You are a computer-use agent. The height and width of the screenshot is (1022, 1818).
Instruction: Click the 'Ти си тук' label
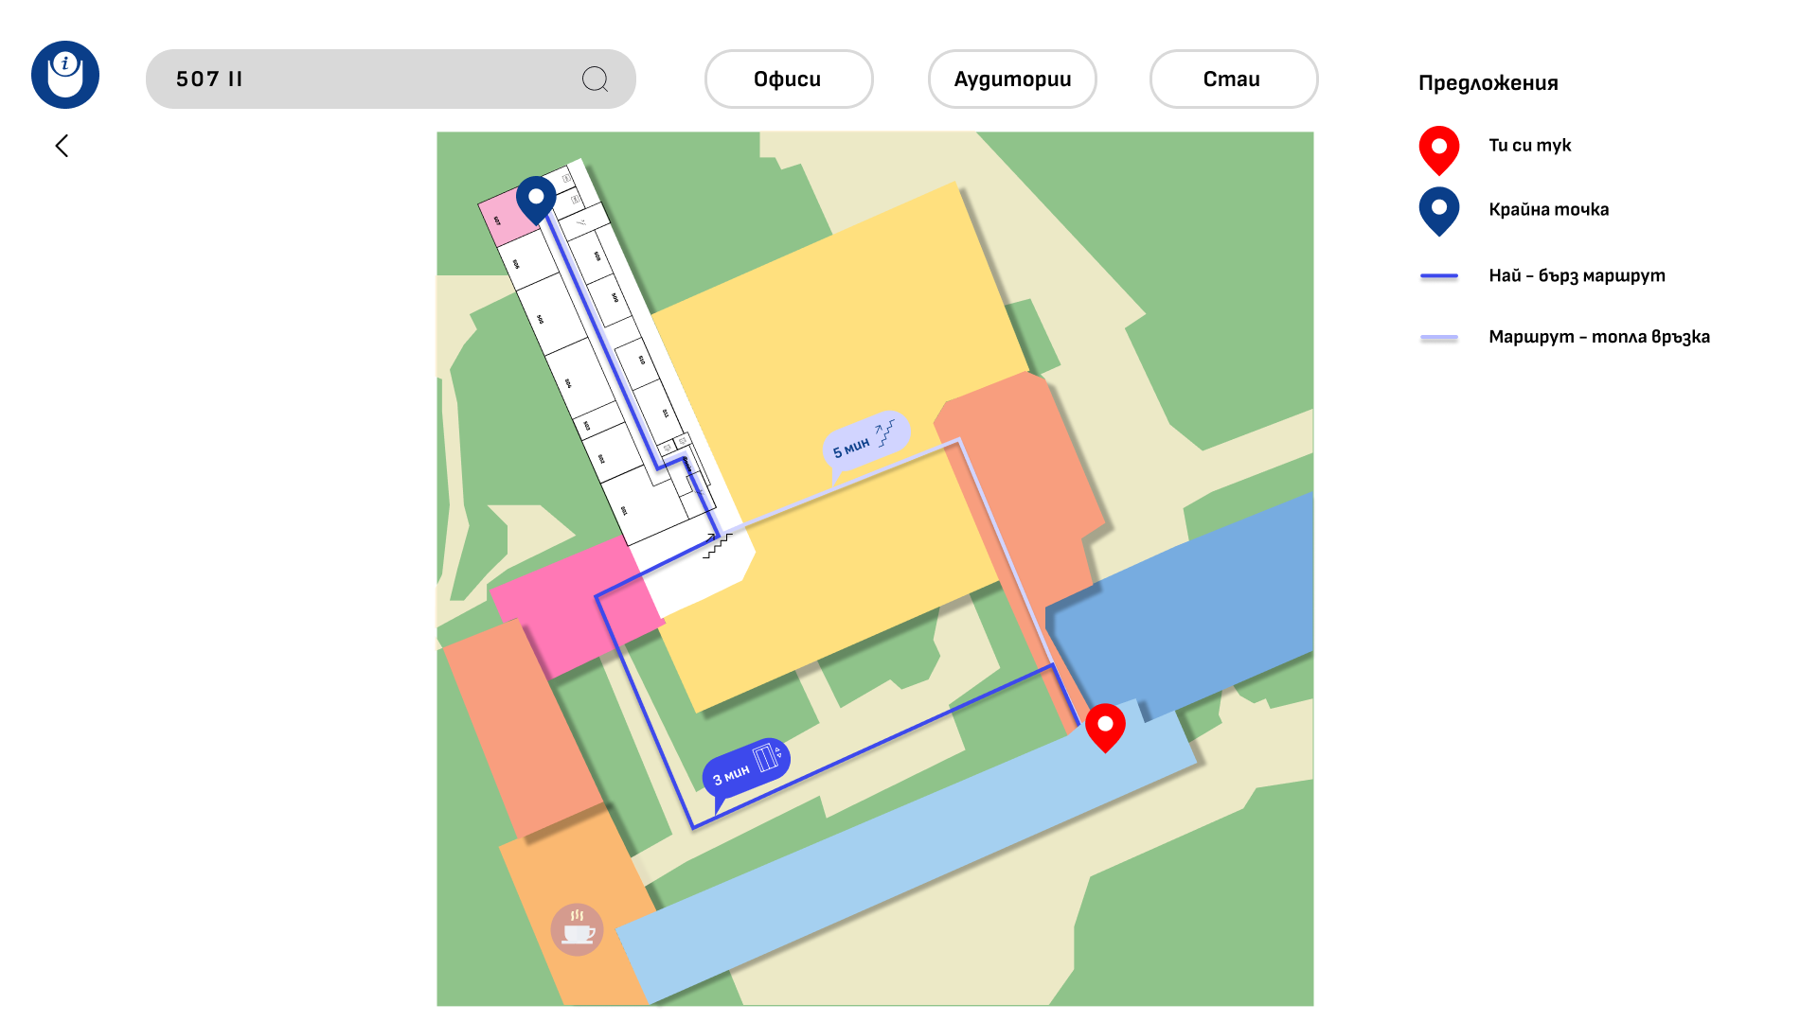(x=1529, y=146)
